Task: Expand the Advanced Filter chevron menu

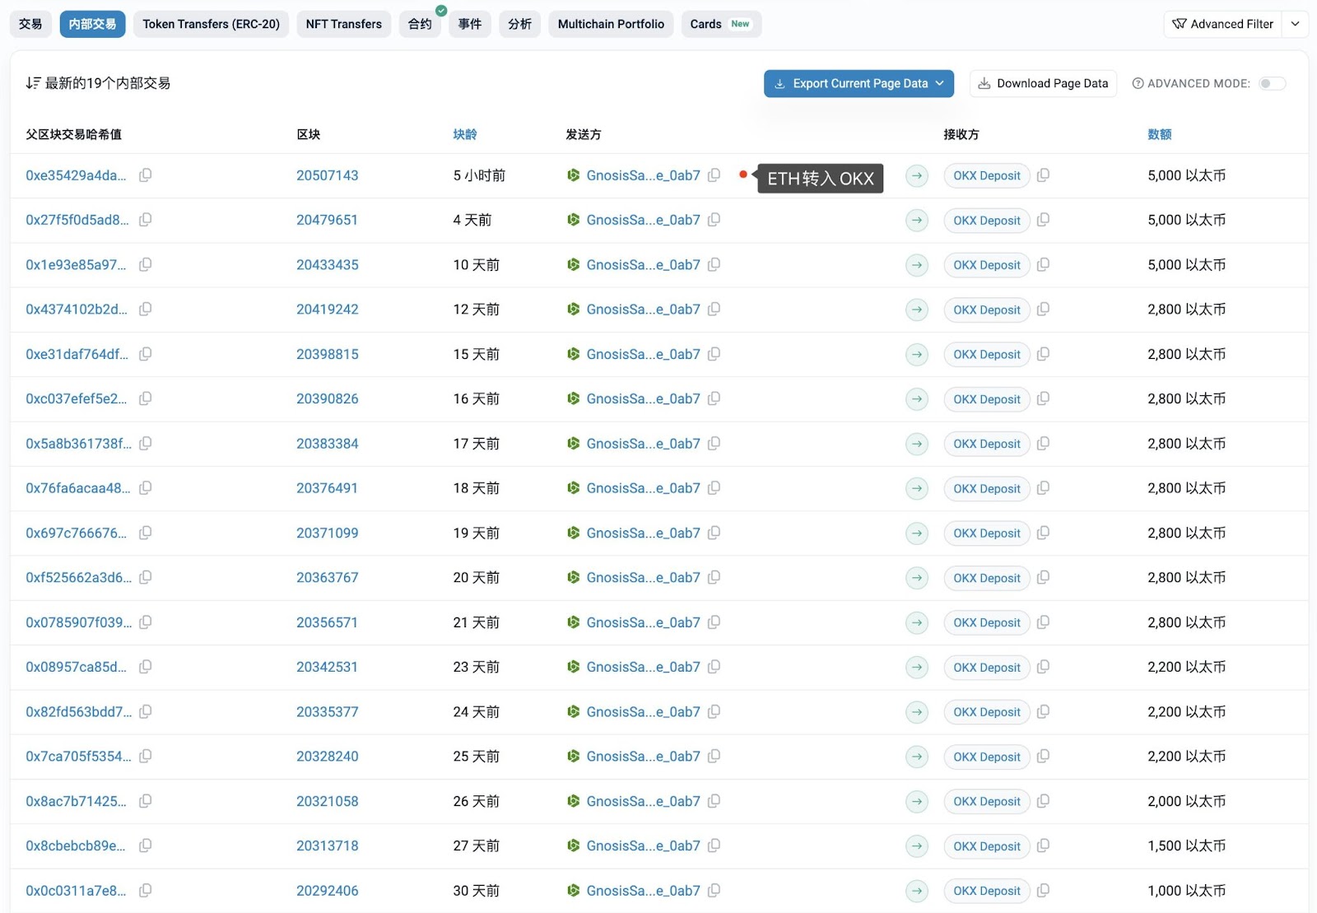Action: tap(1296, 24)
